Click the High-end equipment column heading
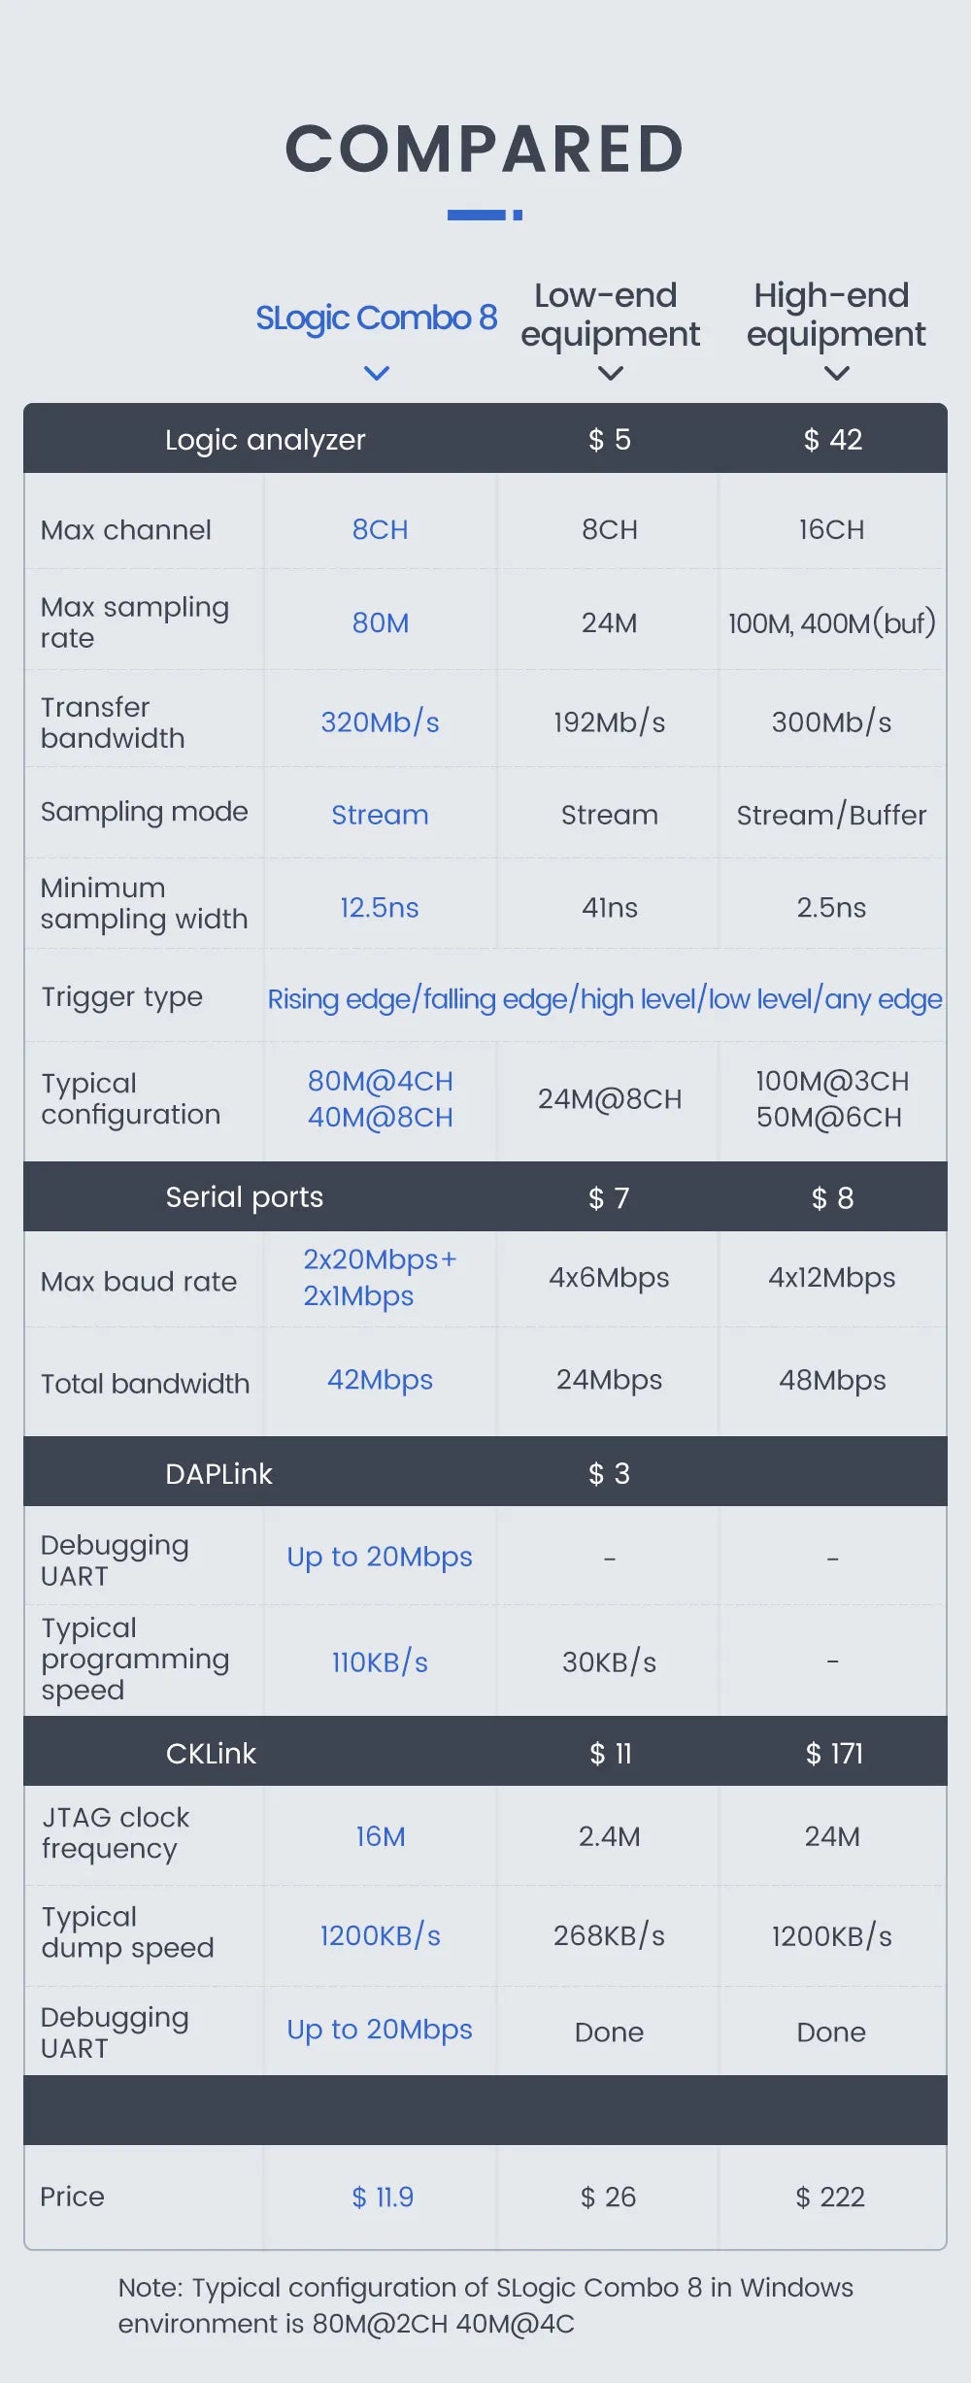Screen dimensions: 971x2383 835,315
